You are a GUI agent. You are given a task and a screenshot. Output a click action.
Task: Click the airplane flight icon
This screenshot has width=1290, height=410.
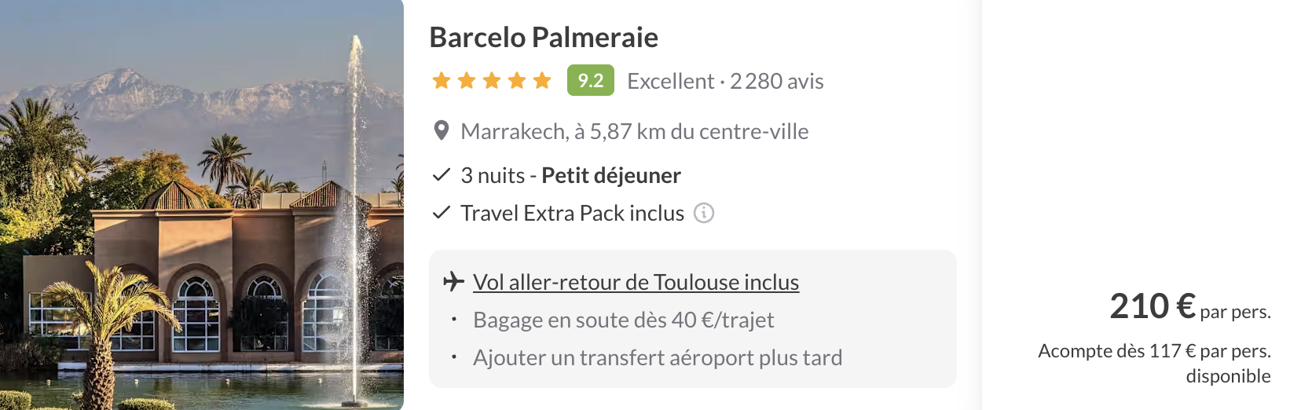[453, 281]
